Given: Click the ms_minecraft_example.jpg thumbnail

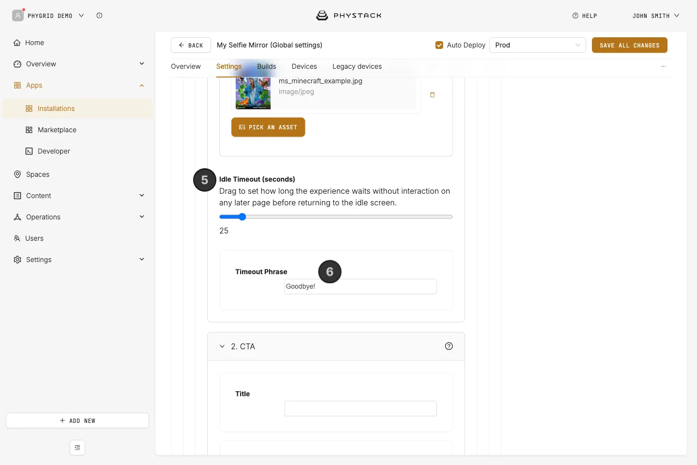Looking at the screenshot, I should [x=253, y=93].
